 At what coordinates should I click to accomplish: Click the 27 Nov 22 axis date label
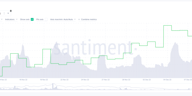(x=106, y=80)
